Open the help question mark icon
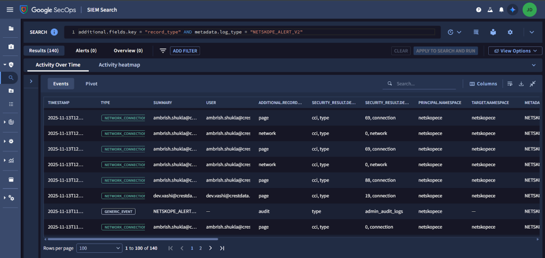545x258 pixels. point(478,10)
